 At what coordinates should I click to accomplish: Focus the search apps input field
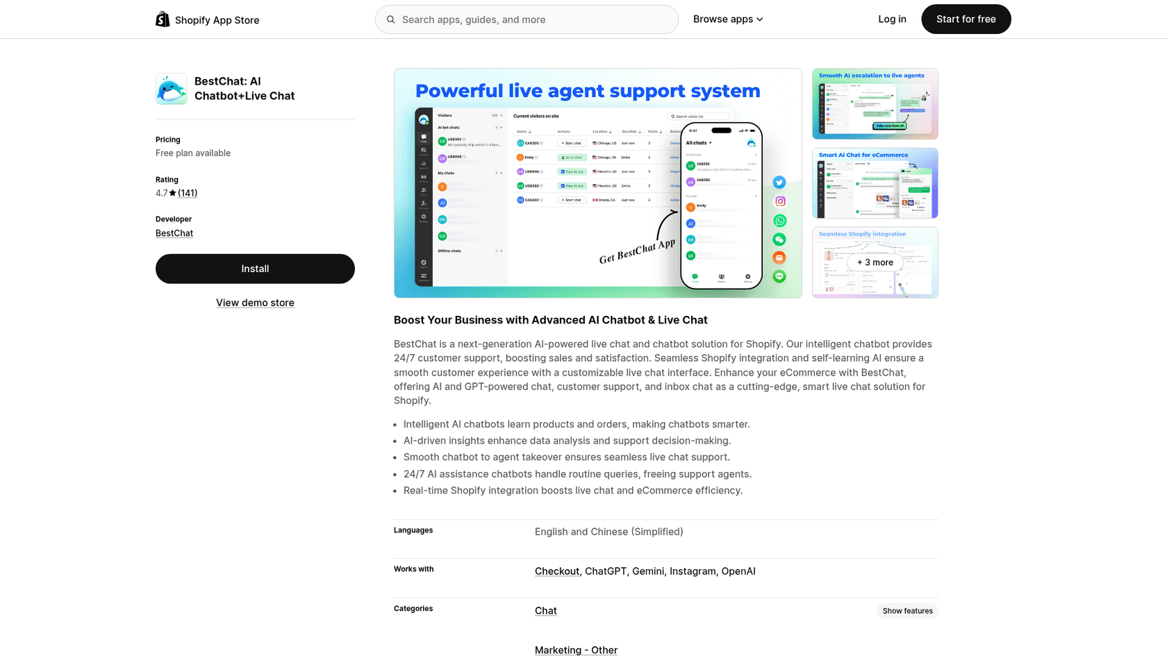pyautogui.click(x=527, y=19)
